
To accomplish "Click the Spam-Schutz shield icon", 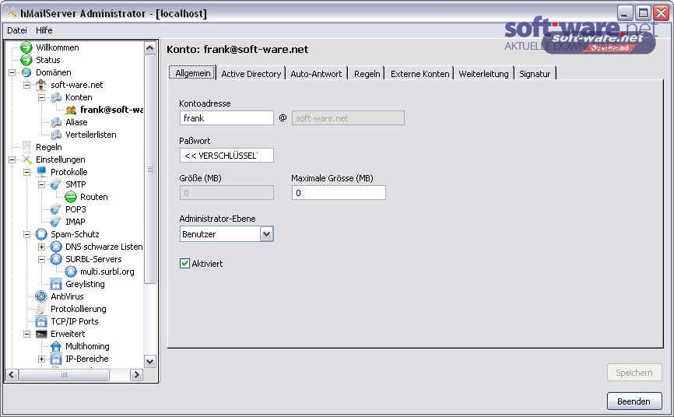I will click(x=41, y=234).
